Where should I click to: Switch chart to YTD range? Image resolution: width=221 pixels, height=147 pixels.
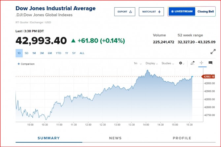(x=58, y=53)
